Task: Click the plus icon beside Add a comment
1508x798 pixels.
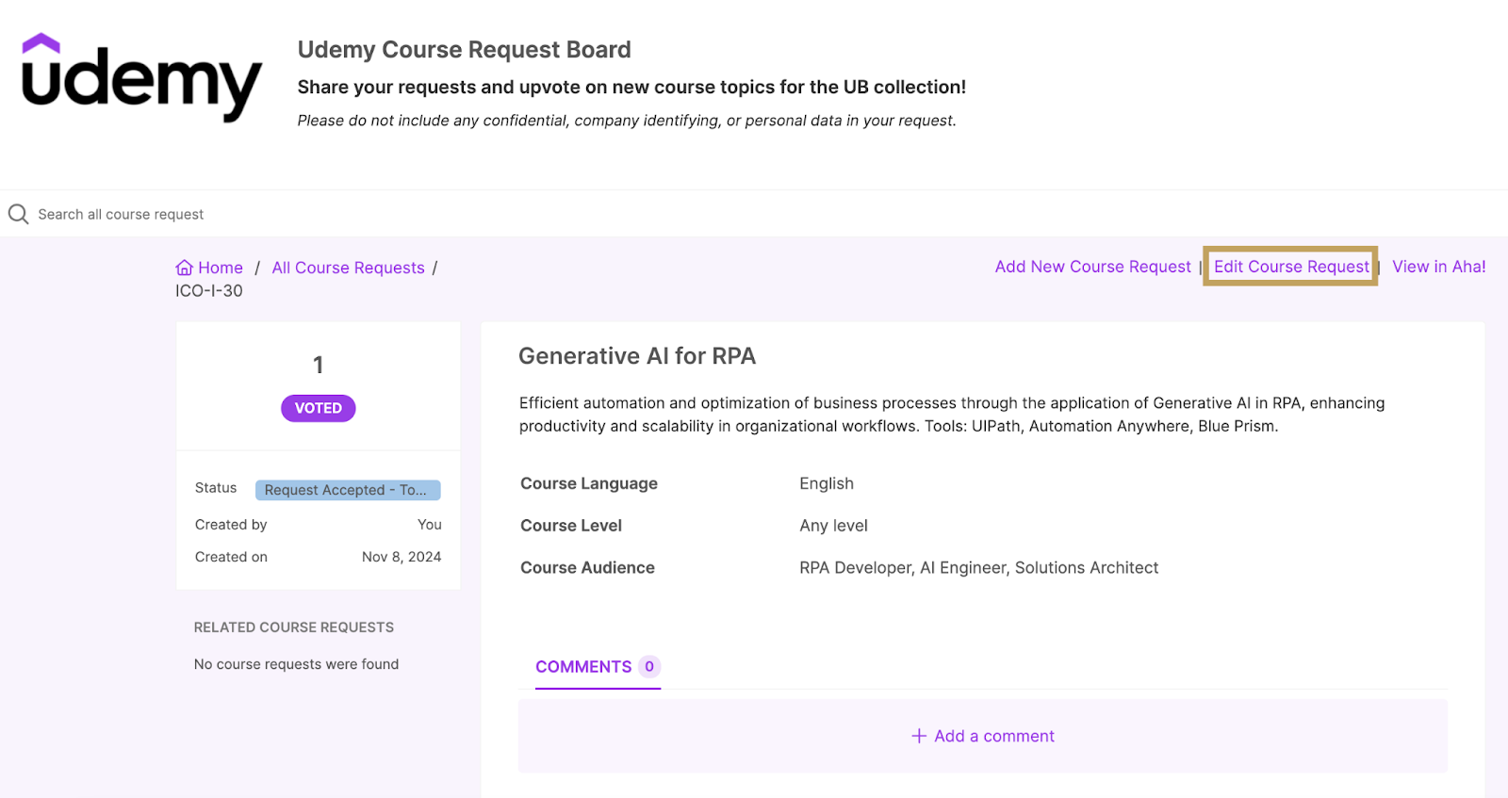Action: click(x=919, y=736)
